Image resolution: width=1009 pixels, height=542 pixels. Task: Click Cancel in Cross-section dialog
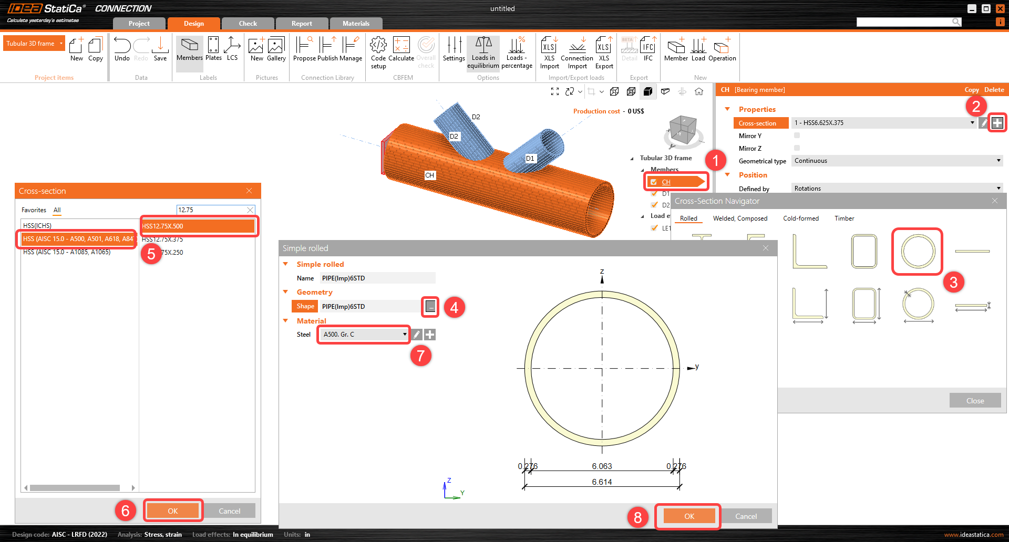click(229, 511)
